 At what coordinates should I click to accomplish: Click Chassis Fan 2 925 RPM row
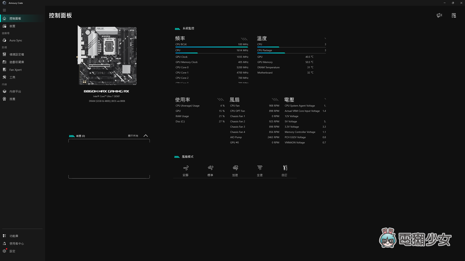click(x=254, y=122)
